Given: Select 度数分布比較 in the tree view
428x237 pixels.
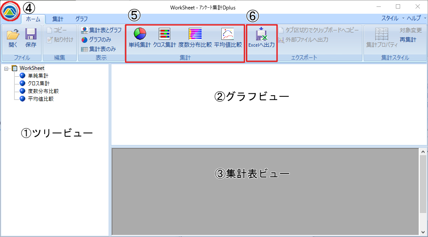Looking at the screenshot, I should click(43, 91).
